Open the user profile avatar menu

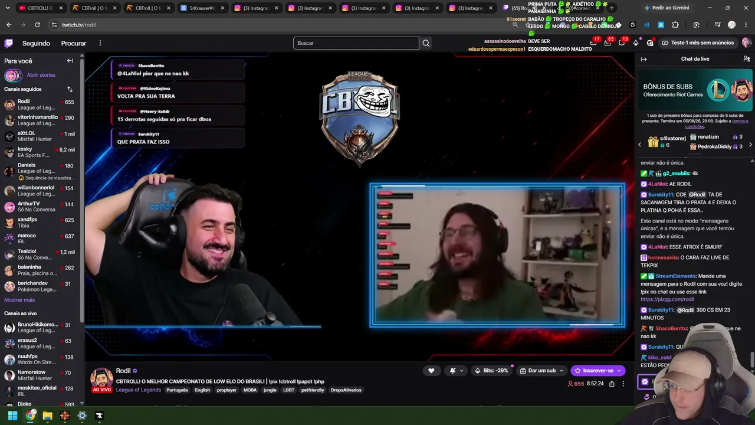click(747, 42)
